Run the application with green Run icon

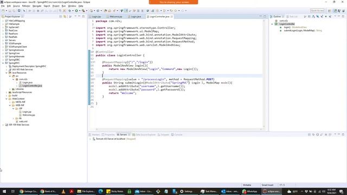76,10
